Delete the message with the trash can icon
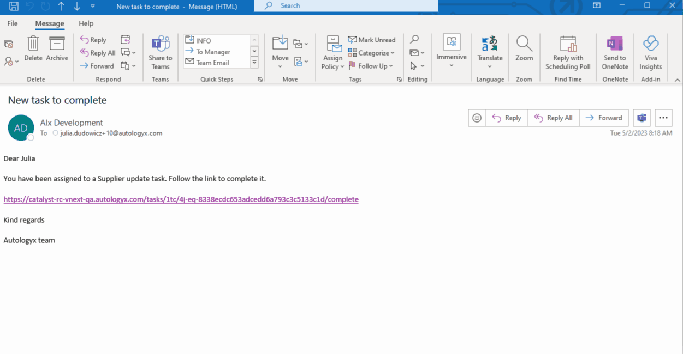 point(33,49)
